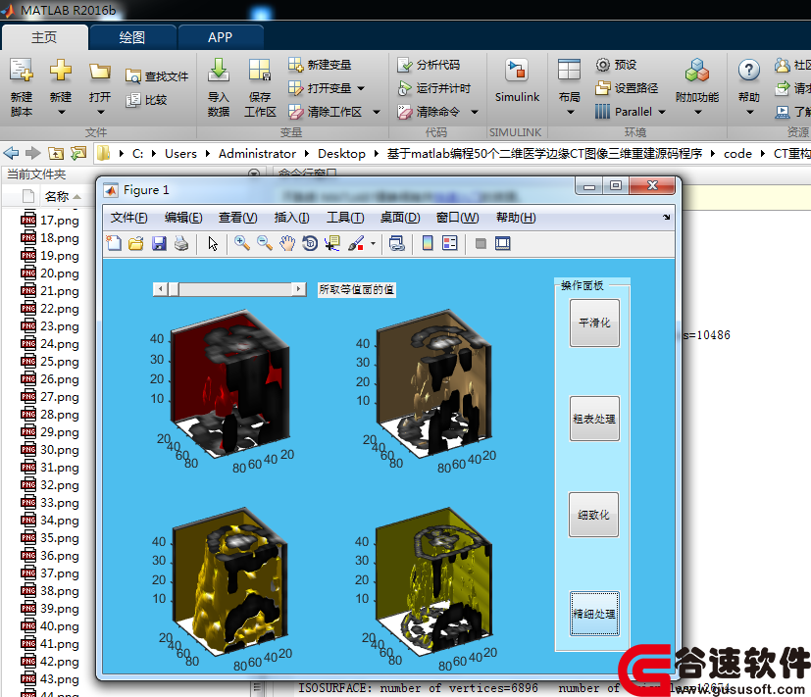Click the Open folder icon in ribbon
This screenshot has height=697, width=811.
point(100,71)
